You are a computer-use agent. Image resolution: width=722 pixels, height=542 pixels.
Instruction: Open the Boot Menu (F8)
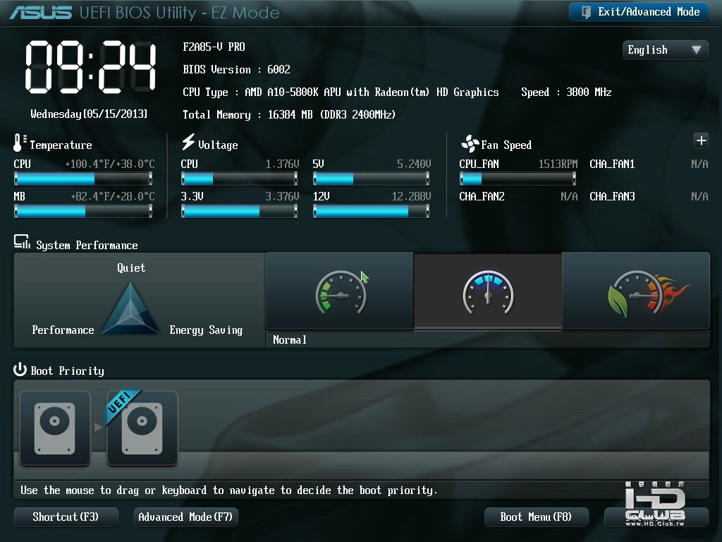[x=536, y=517]
